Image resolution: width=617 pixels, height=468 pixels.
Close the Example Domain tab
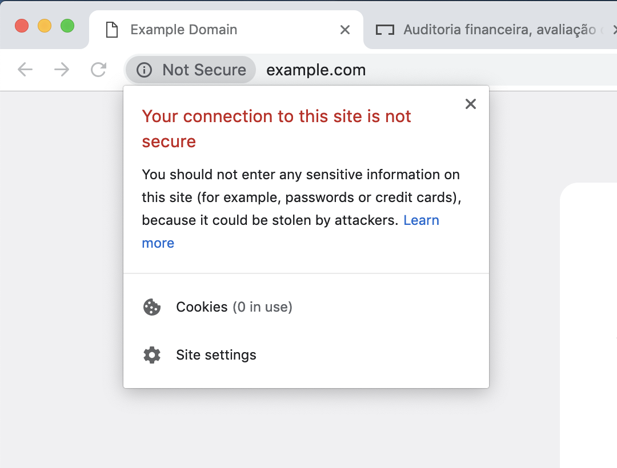tap(345, 30)
